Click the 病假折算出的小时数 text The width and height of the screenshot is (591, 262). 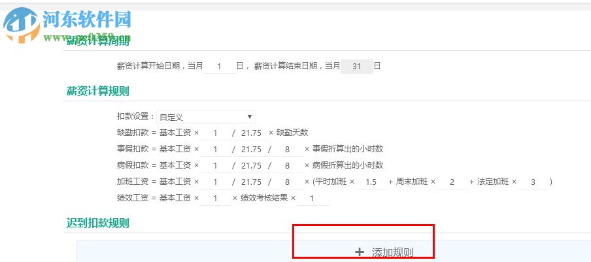tap(348, 165)
